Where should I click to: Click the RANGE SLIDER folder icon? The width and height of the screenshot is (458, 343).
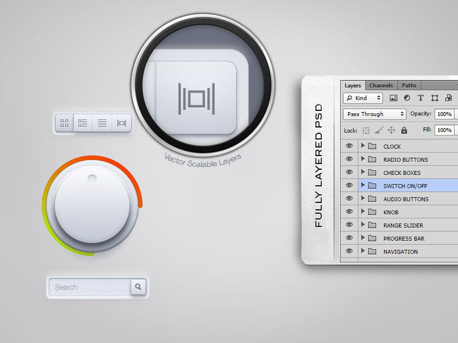[372, 225]
